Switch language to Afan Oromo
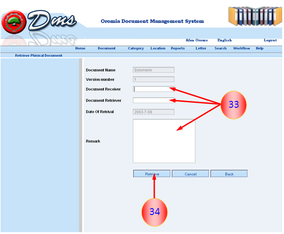The height and width of the screenshot is (234, 284). (x=197, y=40)
